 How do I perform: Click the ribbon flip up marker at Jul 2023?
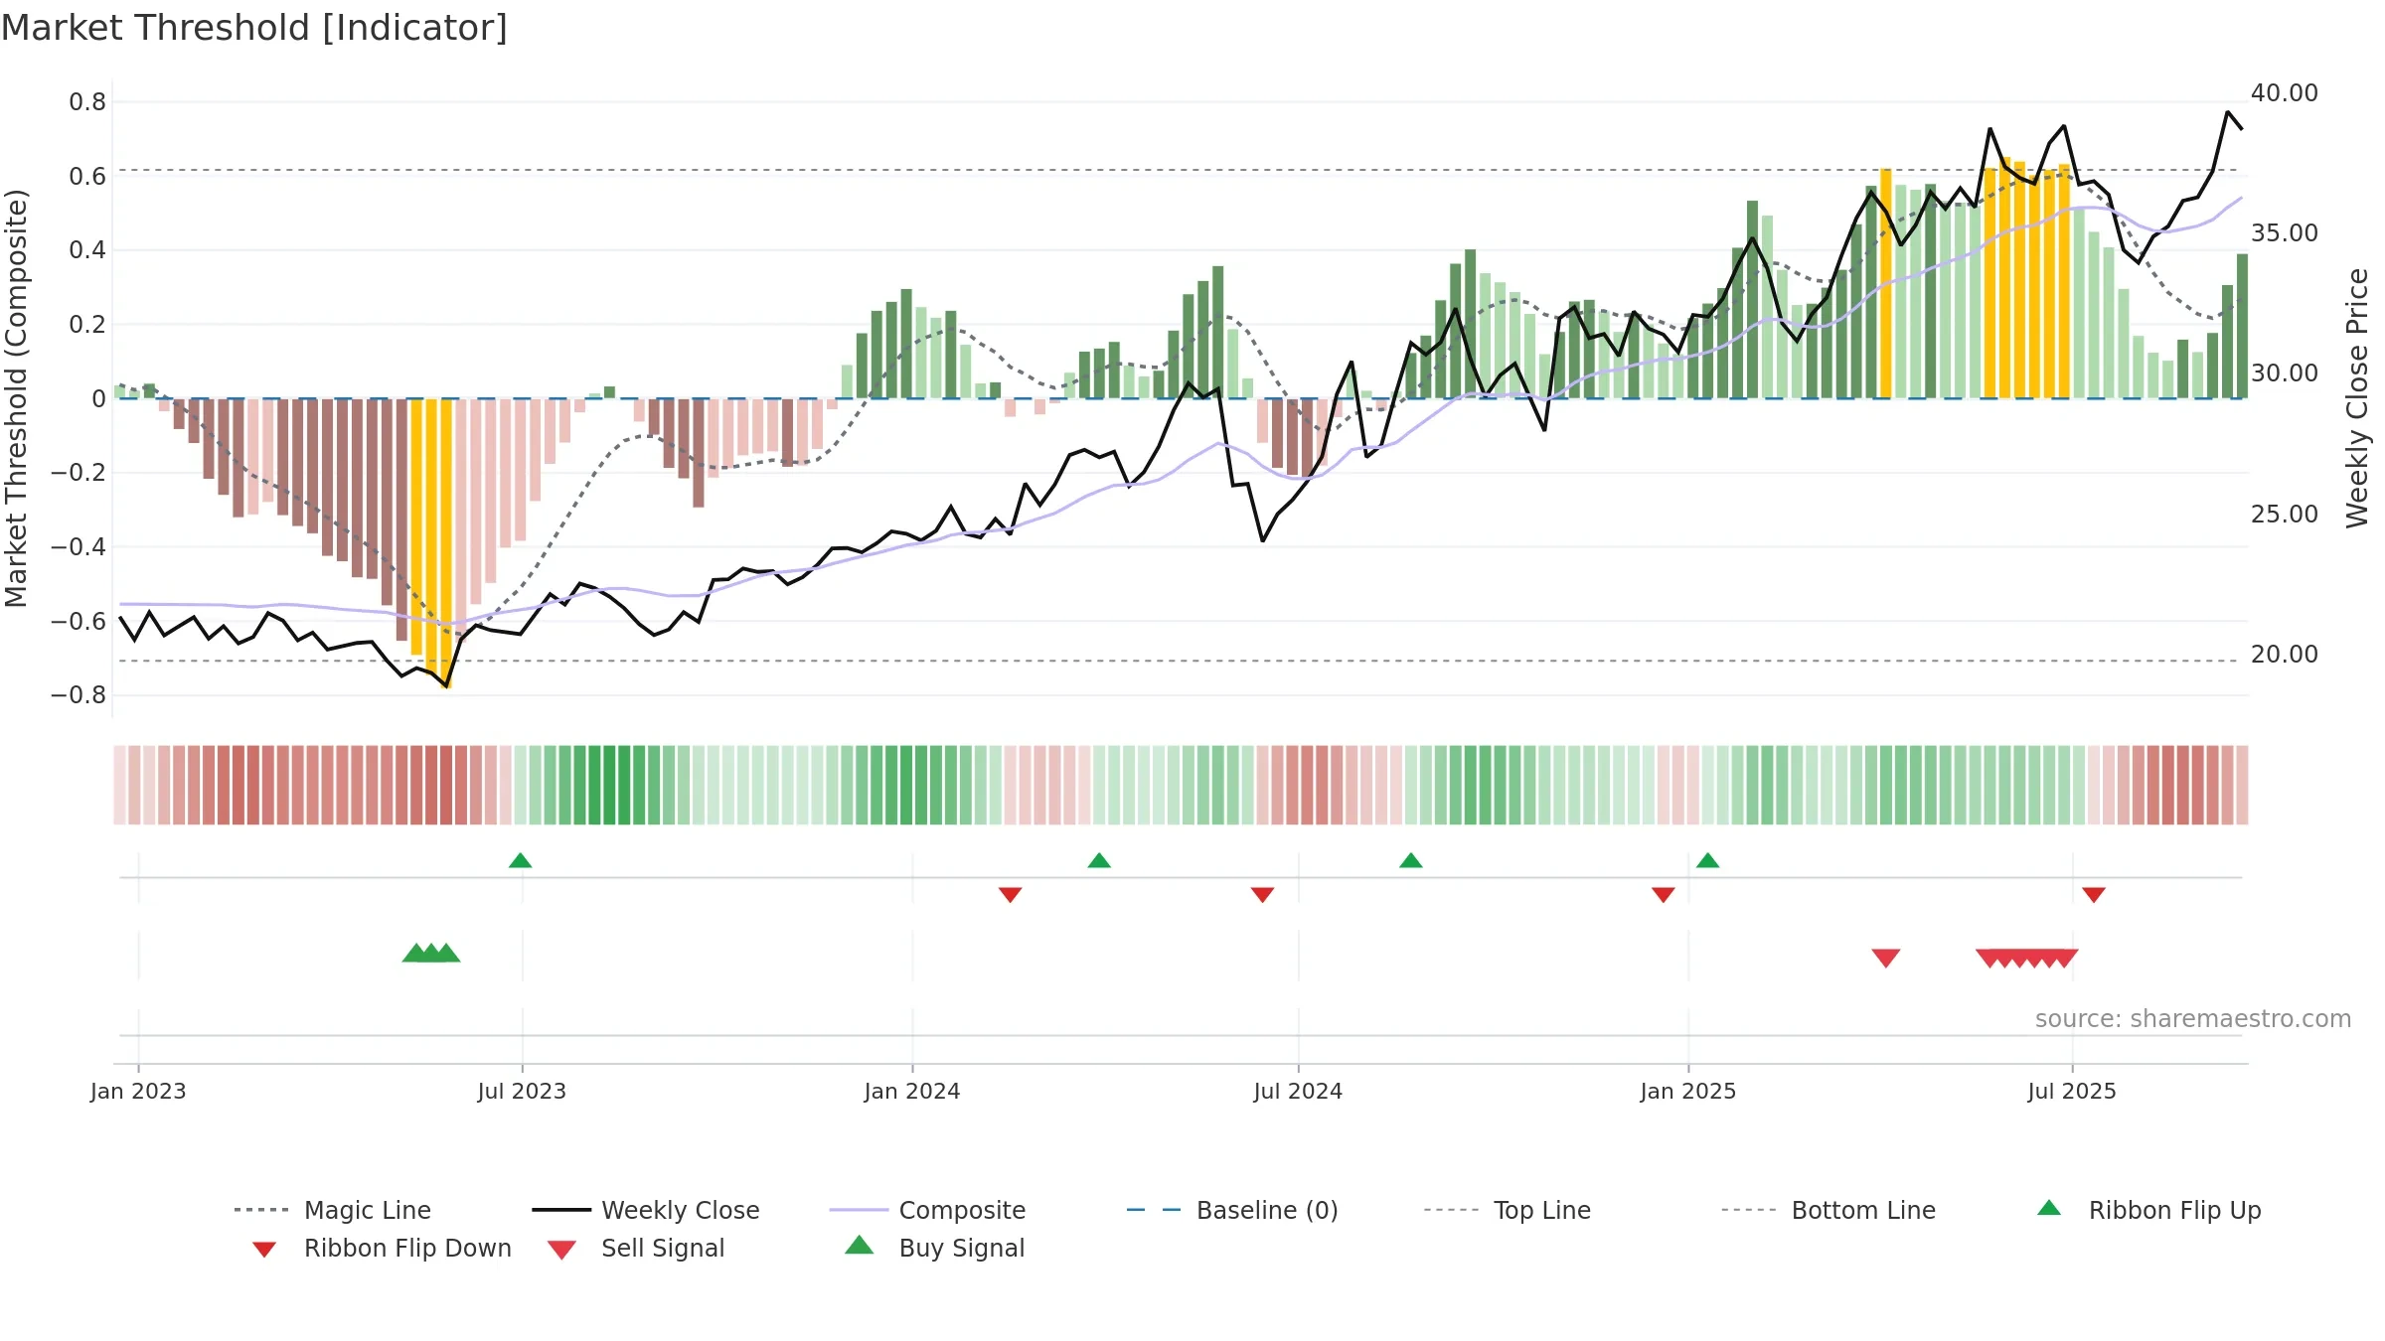[x=521, y=860]
